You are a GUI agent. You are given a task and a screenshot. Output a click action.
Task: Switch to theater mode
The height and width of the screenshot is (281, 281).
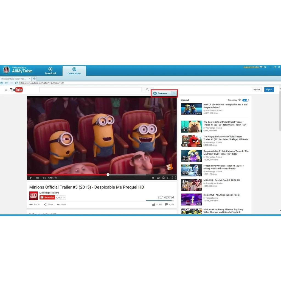point(169,178)
